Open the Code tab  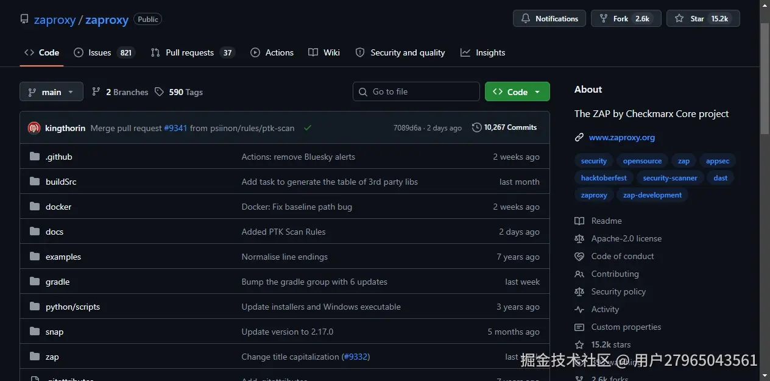coord(41,52)
